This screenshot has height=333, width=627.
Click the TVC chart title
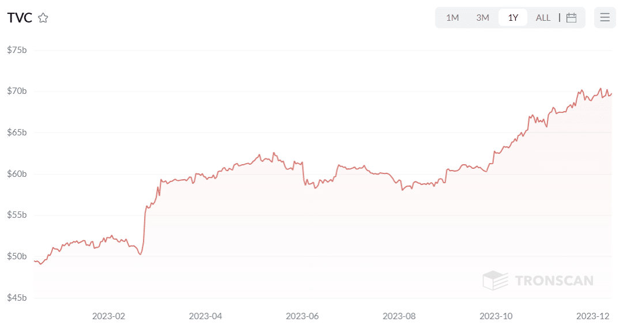pyautogui.click(x=20, y=18)
